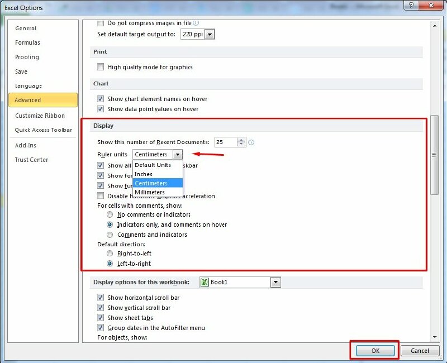Screen dimensions: 447x363
Task: Expand the default target output ppi dropdown
Action: (x=210, y=35)
